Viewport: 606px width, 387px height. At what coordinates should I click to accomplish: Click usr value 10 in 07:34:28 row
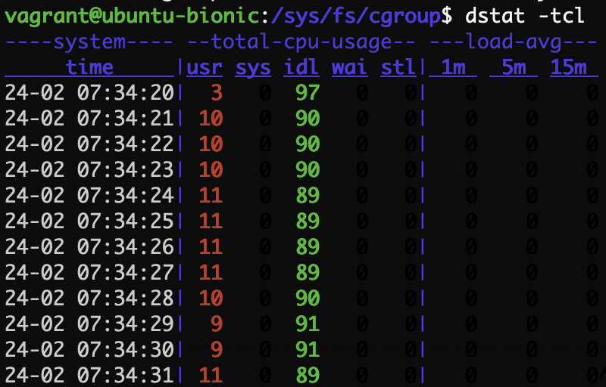[211, 298]
